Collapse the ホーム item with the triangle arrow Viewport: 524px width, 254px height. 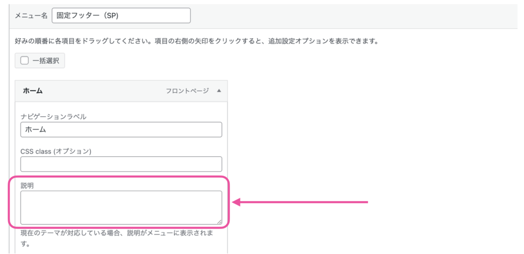click(219, 91)
